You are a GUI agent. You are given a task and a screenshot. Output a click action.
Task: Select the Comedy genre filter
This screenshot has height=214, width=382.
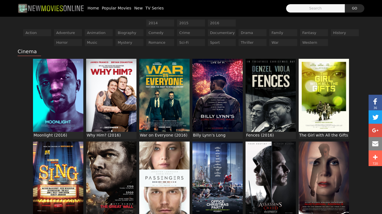(160, 33)
